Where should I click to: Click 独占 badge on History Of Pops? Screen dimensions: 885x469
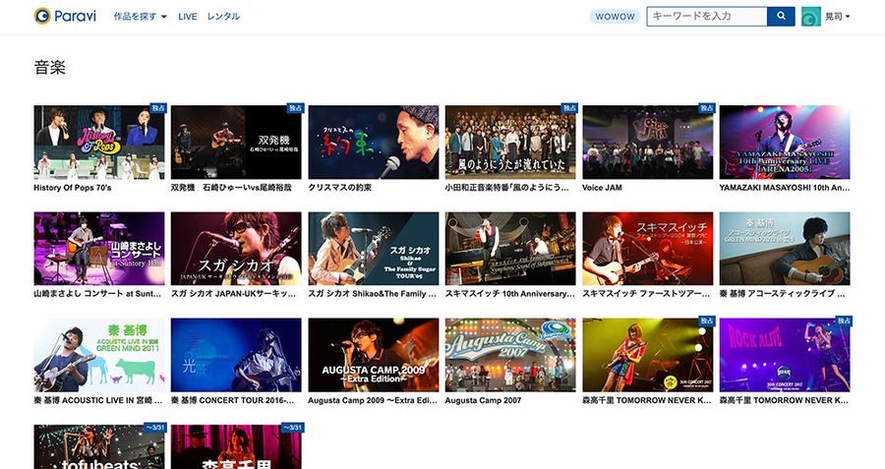(158, 108)
